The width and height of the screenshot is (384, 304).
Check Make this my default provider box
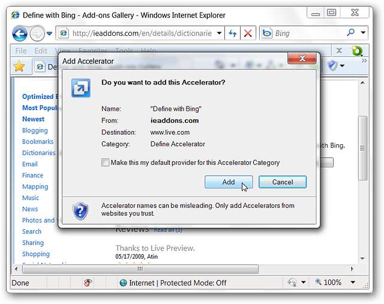105,162
